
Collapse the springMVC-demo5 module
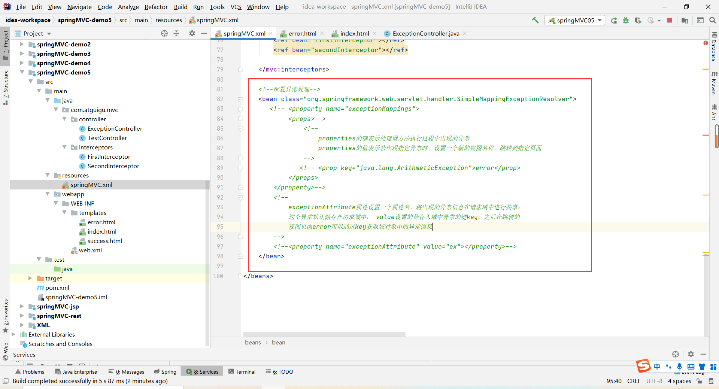point(22,72)
